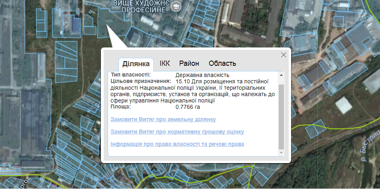Click the popup scrollbar down arrow

pyautogui.click(x=281, y=153)
